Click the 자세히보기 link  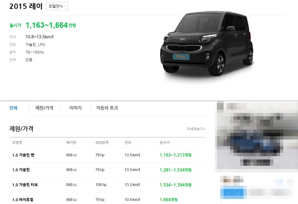[196, 129]
